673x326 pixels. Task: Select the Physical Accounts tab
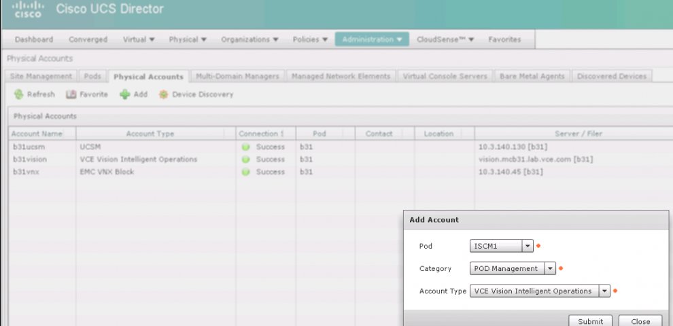coord(148,77)
